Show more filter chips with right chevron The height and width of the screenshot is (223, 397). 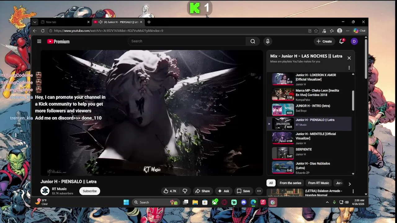click(350, 184)
